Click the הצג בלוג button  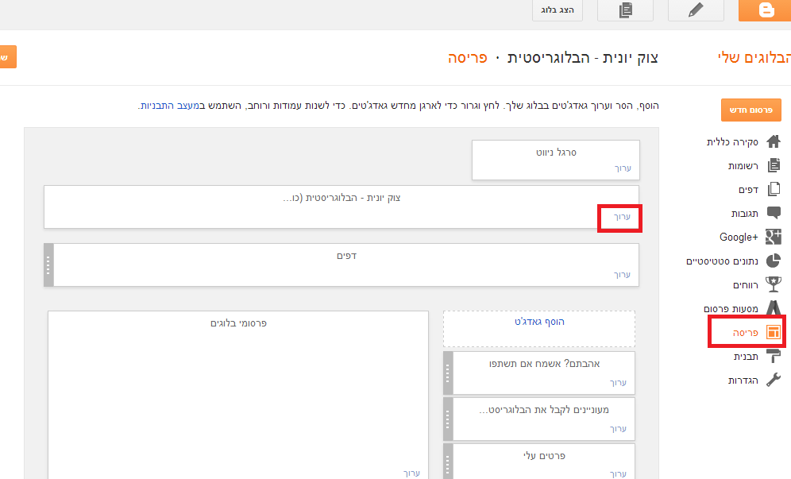tap(558, 10)
